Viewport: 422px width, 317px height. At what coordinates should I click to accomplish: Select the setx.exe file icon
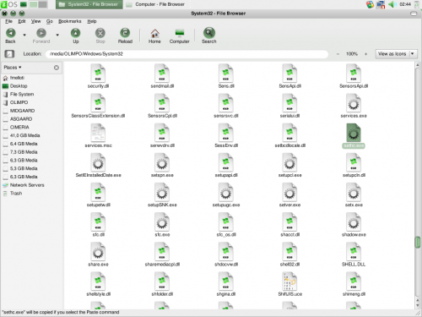354,192
